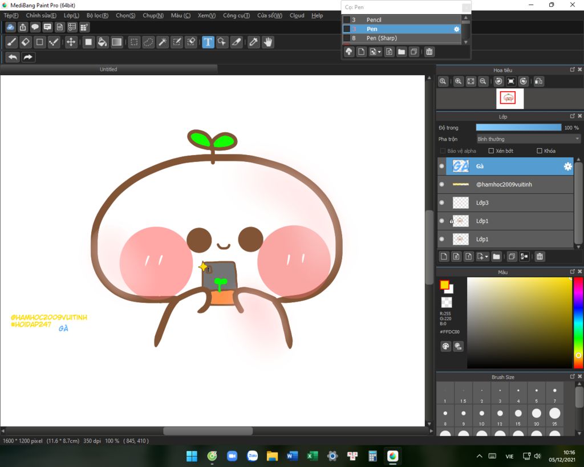Hide the @hamhoc2009vuitinh layer
The height and width of the screenshot is (467, 584).
point(442,184)
